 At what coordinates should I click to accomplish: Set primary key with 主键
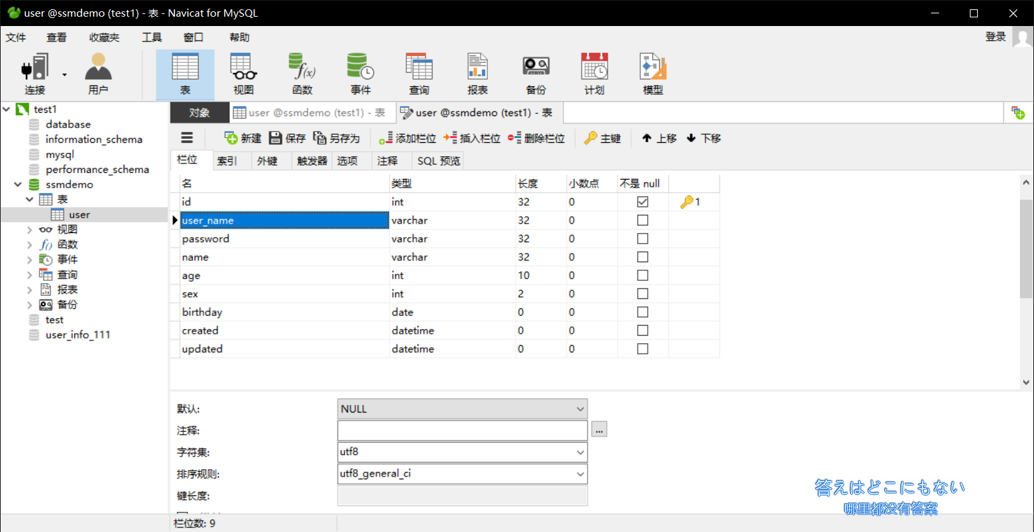(602, 138)
